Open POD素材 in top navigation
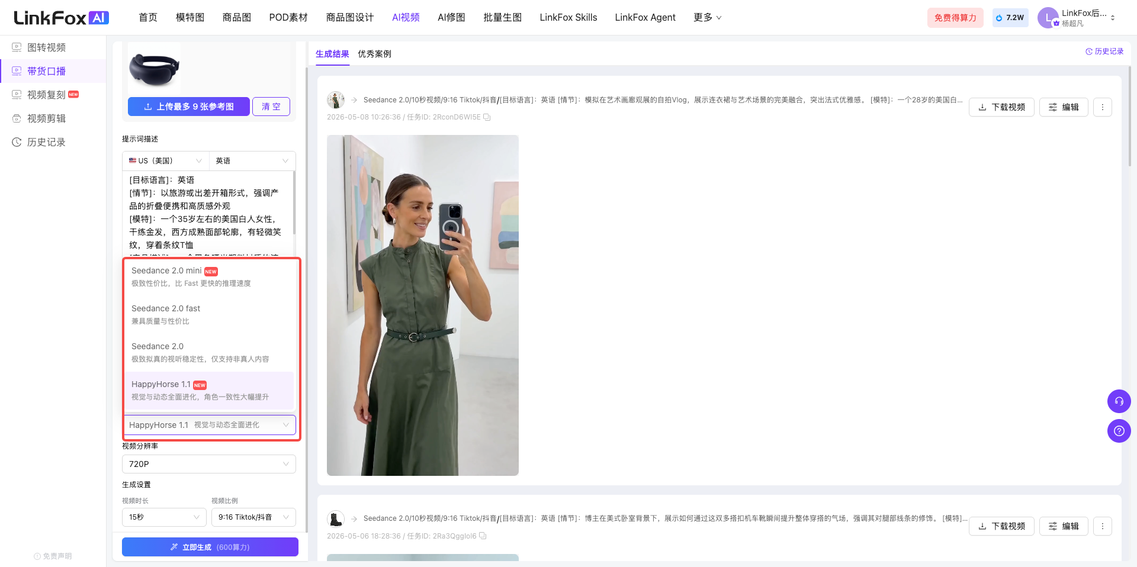The height and width of the screenshot is (567, 1137). coord(288,18)
